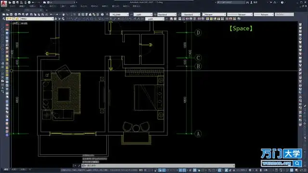Click the coordinates readout in status bar
This screenshot has height=173, width=308.
click(x=124, y=170)
